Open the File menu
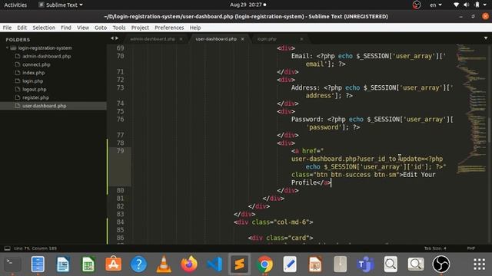The width and height of the screenshot is (492, 276). tap(7, 28)
